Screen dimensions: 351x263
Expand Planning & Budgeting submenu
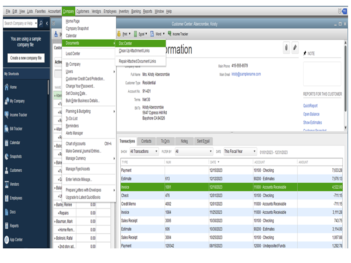pyautogui.click(x=89, y=111)
